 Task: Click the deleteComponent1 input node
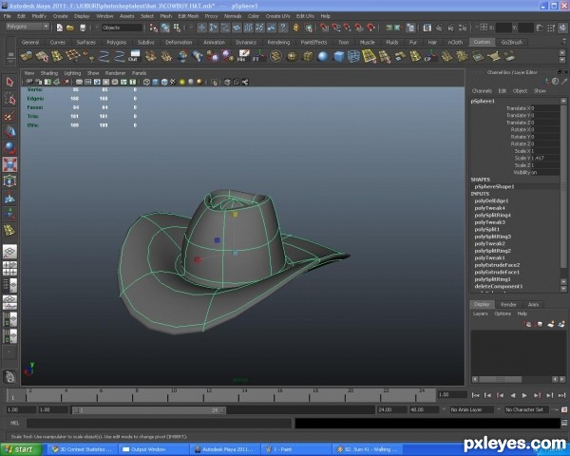499,287
